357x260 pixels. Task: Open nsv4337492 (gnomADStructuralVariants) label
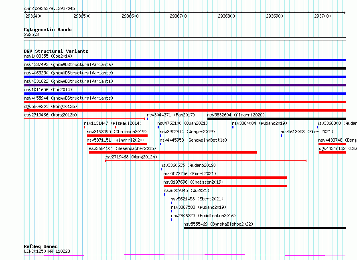[x=69, y=64]
